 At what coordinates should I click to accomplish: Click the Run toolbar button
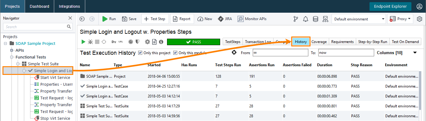tap(109, 19)
